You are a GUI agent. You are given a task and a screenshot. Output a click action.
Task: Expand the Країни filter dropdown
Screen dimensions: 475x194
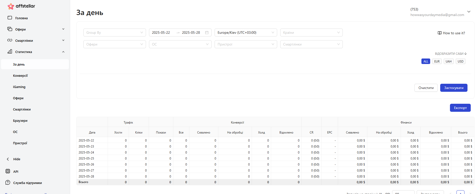tap(311, 32)
